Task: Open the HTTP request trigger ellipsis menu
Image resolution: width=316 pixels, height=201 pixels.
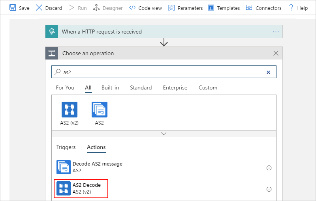Action: [x=276, y=32]
